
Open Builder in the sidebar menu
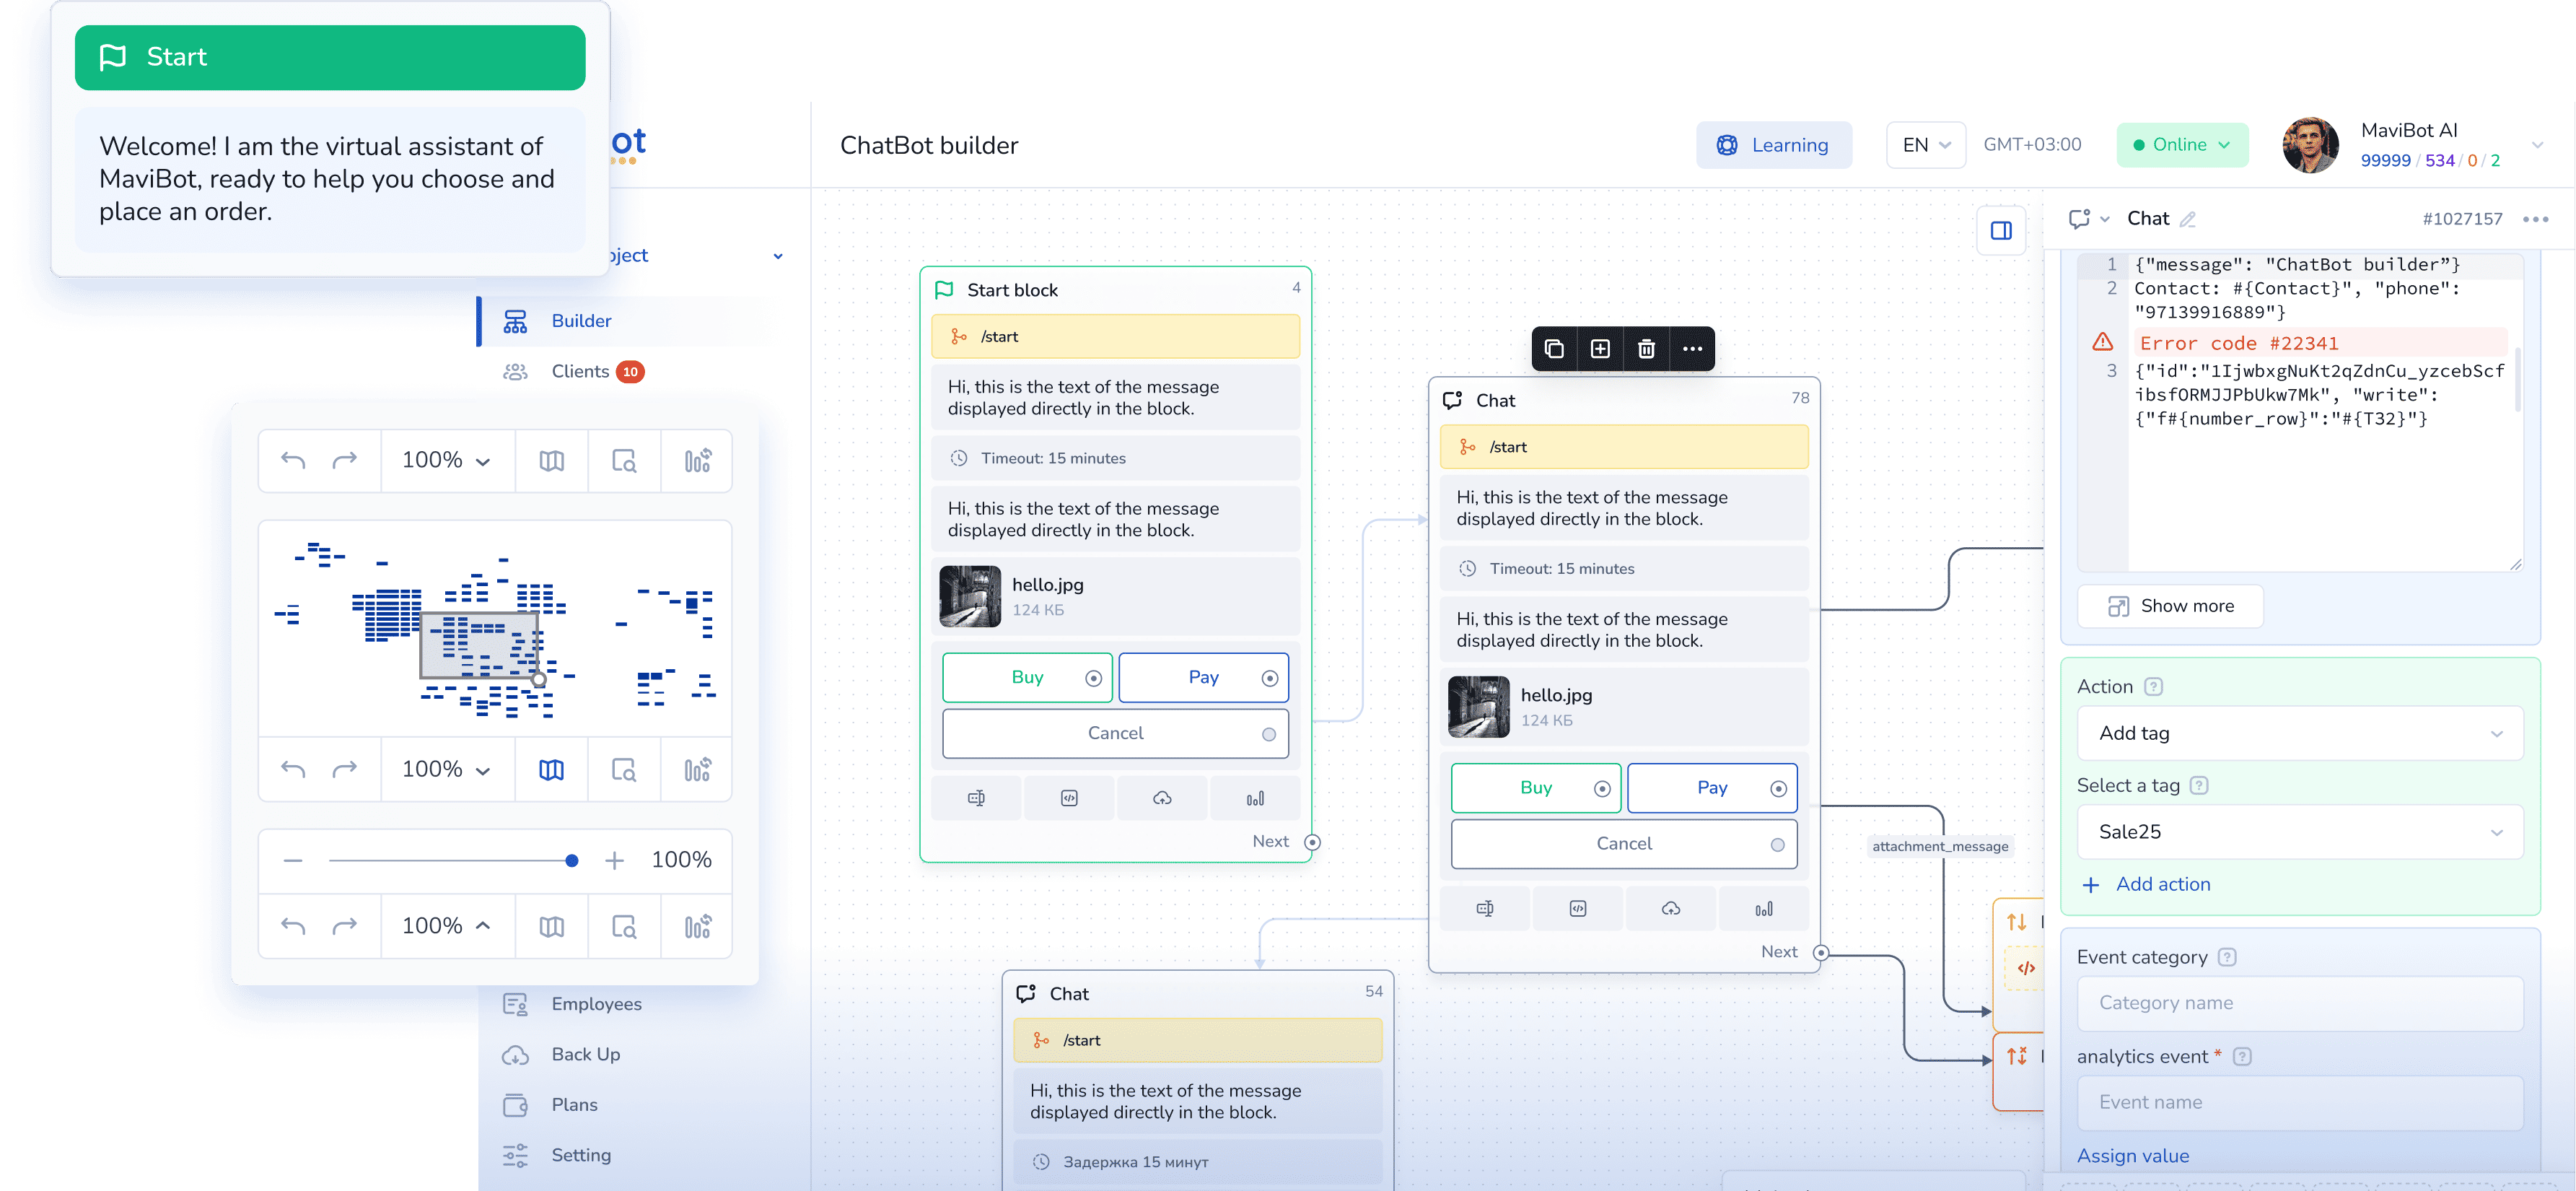point(581,321)
